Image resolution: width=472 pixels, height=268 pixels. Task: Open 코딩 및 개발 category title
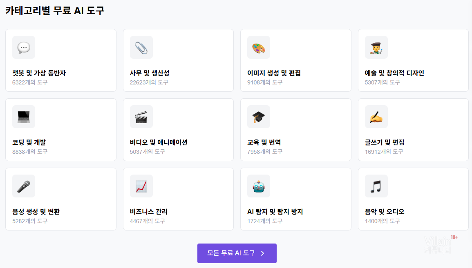coord(29,142)
